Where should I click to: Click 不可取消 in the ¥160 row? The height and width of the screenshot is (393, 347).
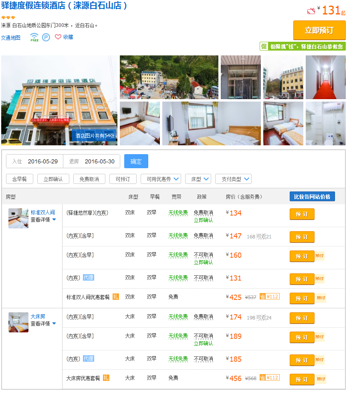click(x=204, y=255)
